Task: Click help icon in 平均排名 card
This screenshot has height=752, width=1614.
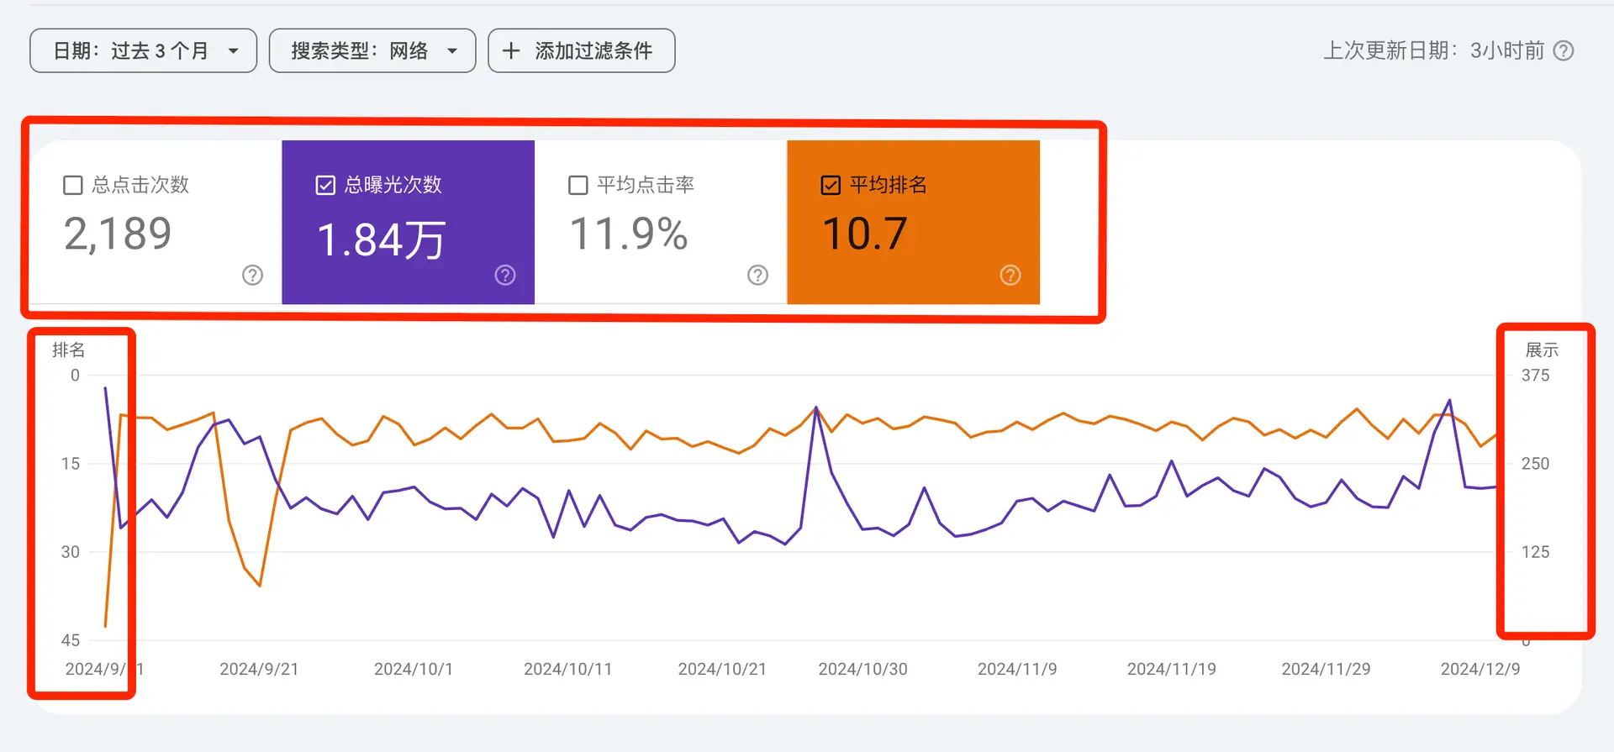Action: pyautogui.click(x=1010, y=275)
